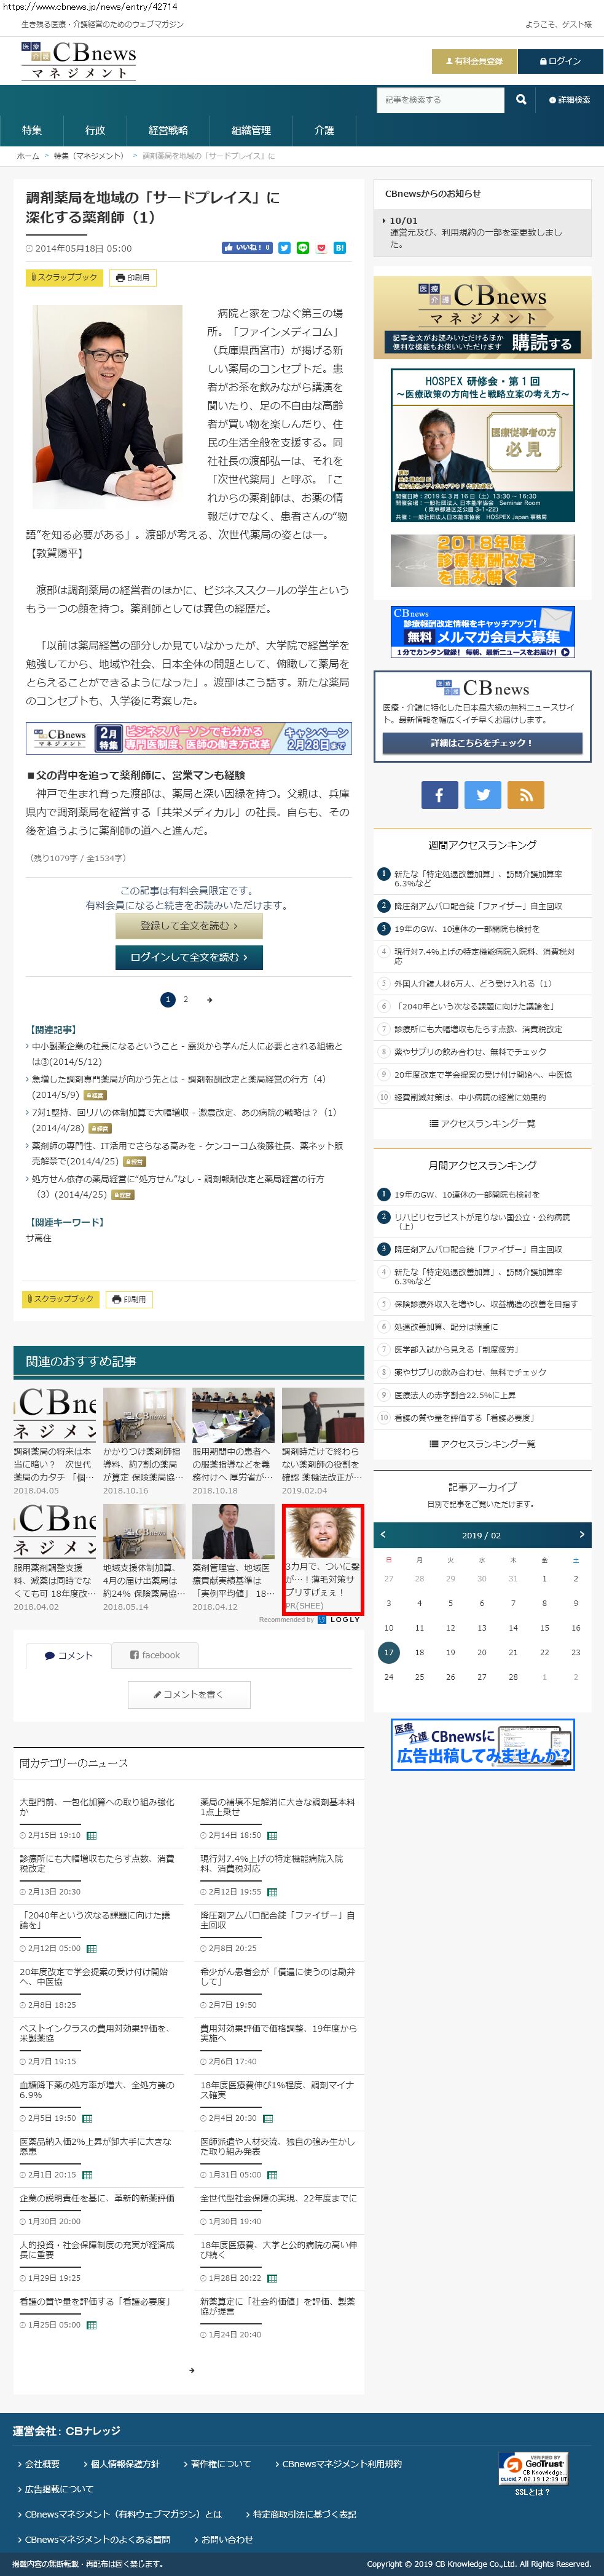Go to previous month in calendar
604x2576 pixels.
383,1534
